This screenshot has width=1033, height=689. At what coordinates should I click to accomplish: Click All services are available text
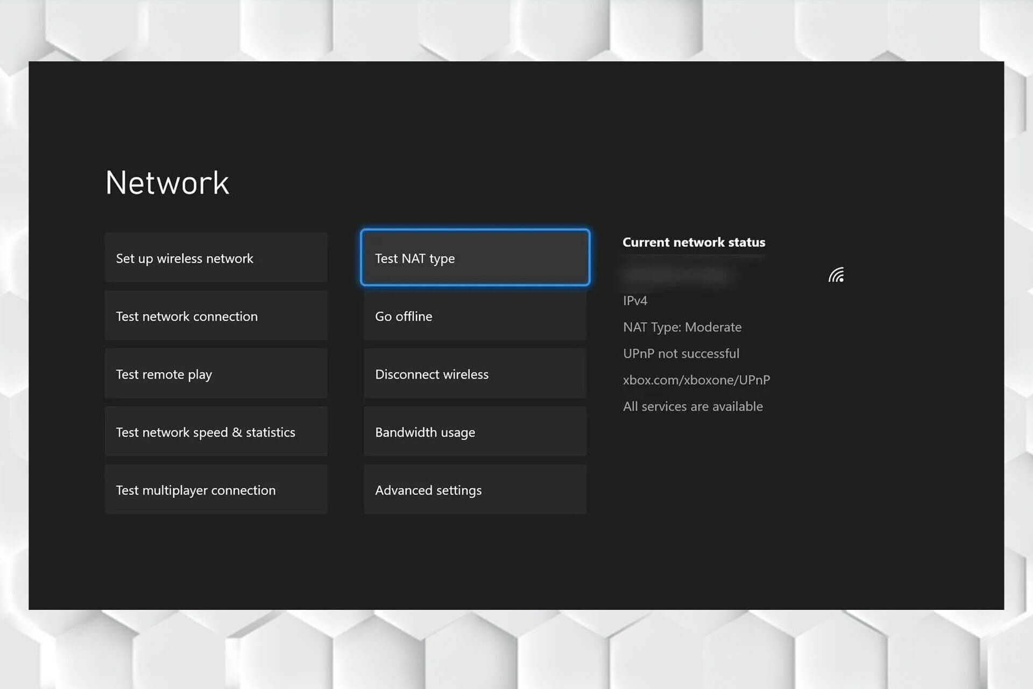tap(692, 406)
